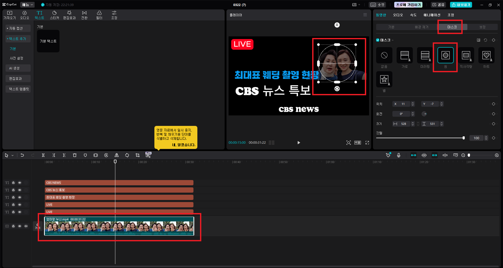The height and width of the screenshot is (268, 503).
Task: Click the invert mask icon
Action: (478, 40)
